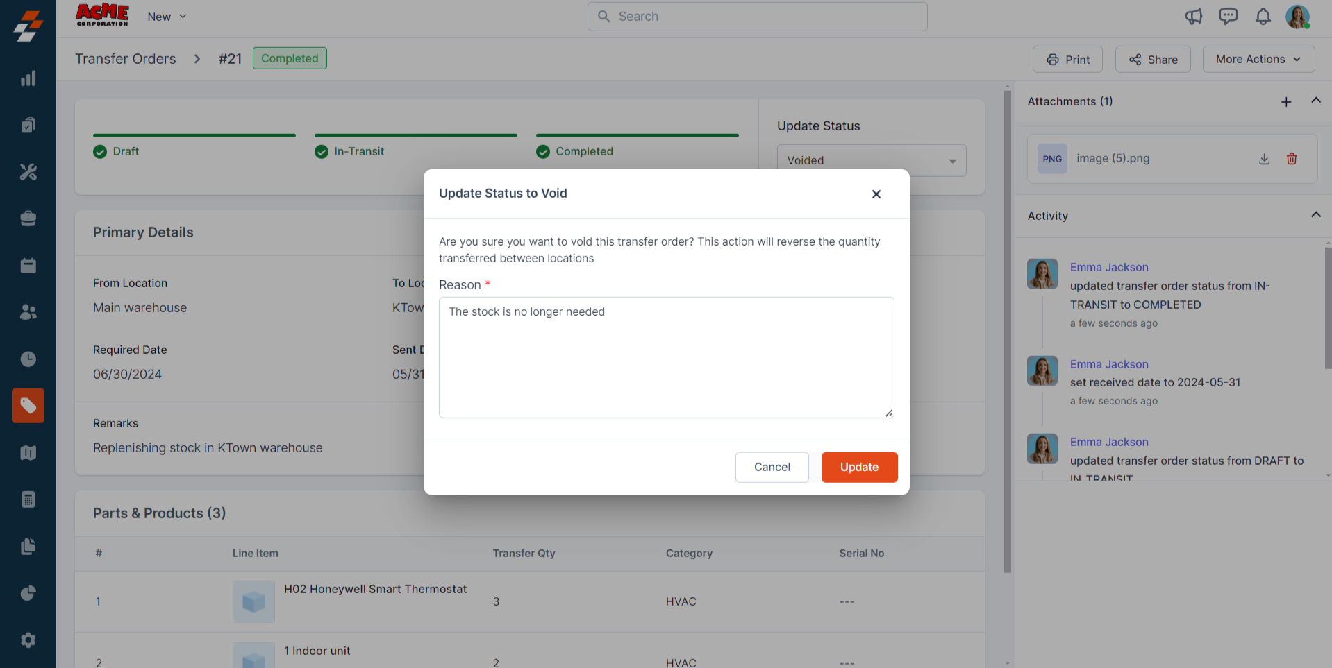The width and height of the screenshot is (1332, 668).
Task: Open Emma Jackson link on DRAFT status activity
Action: 1109,442
